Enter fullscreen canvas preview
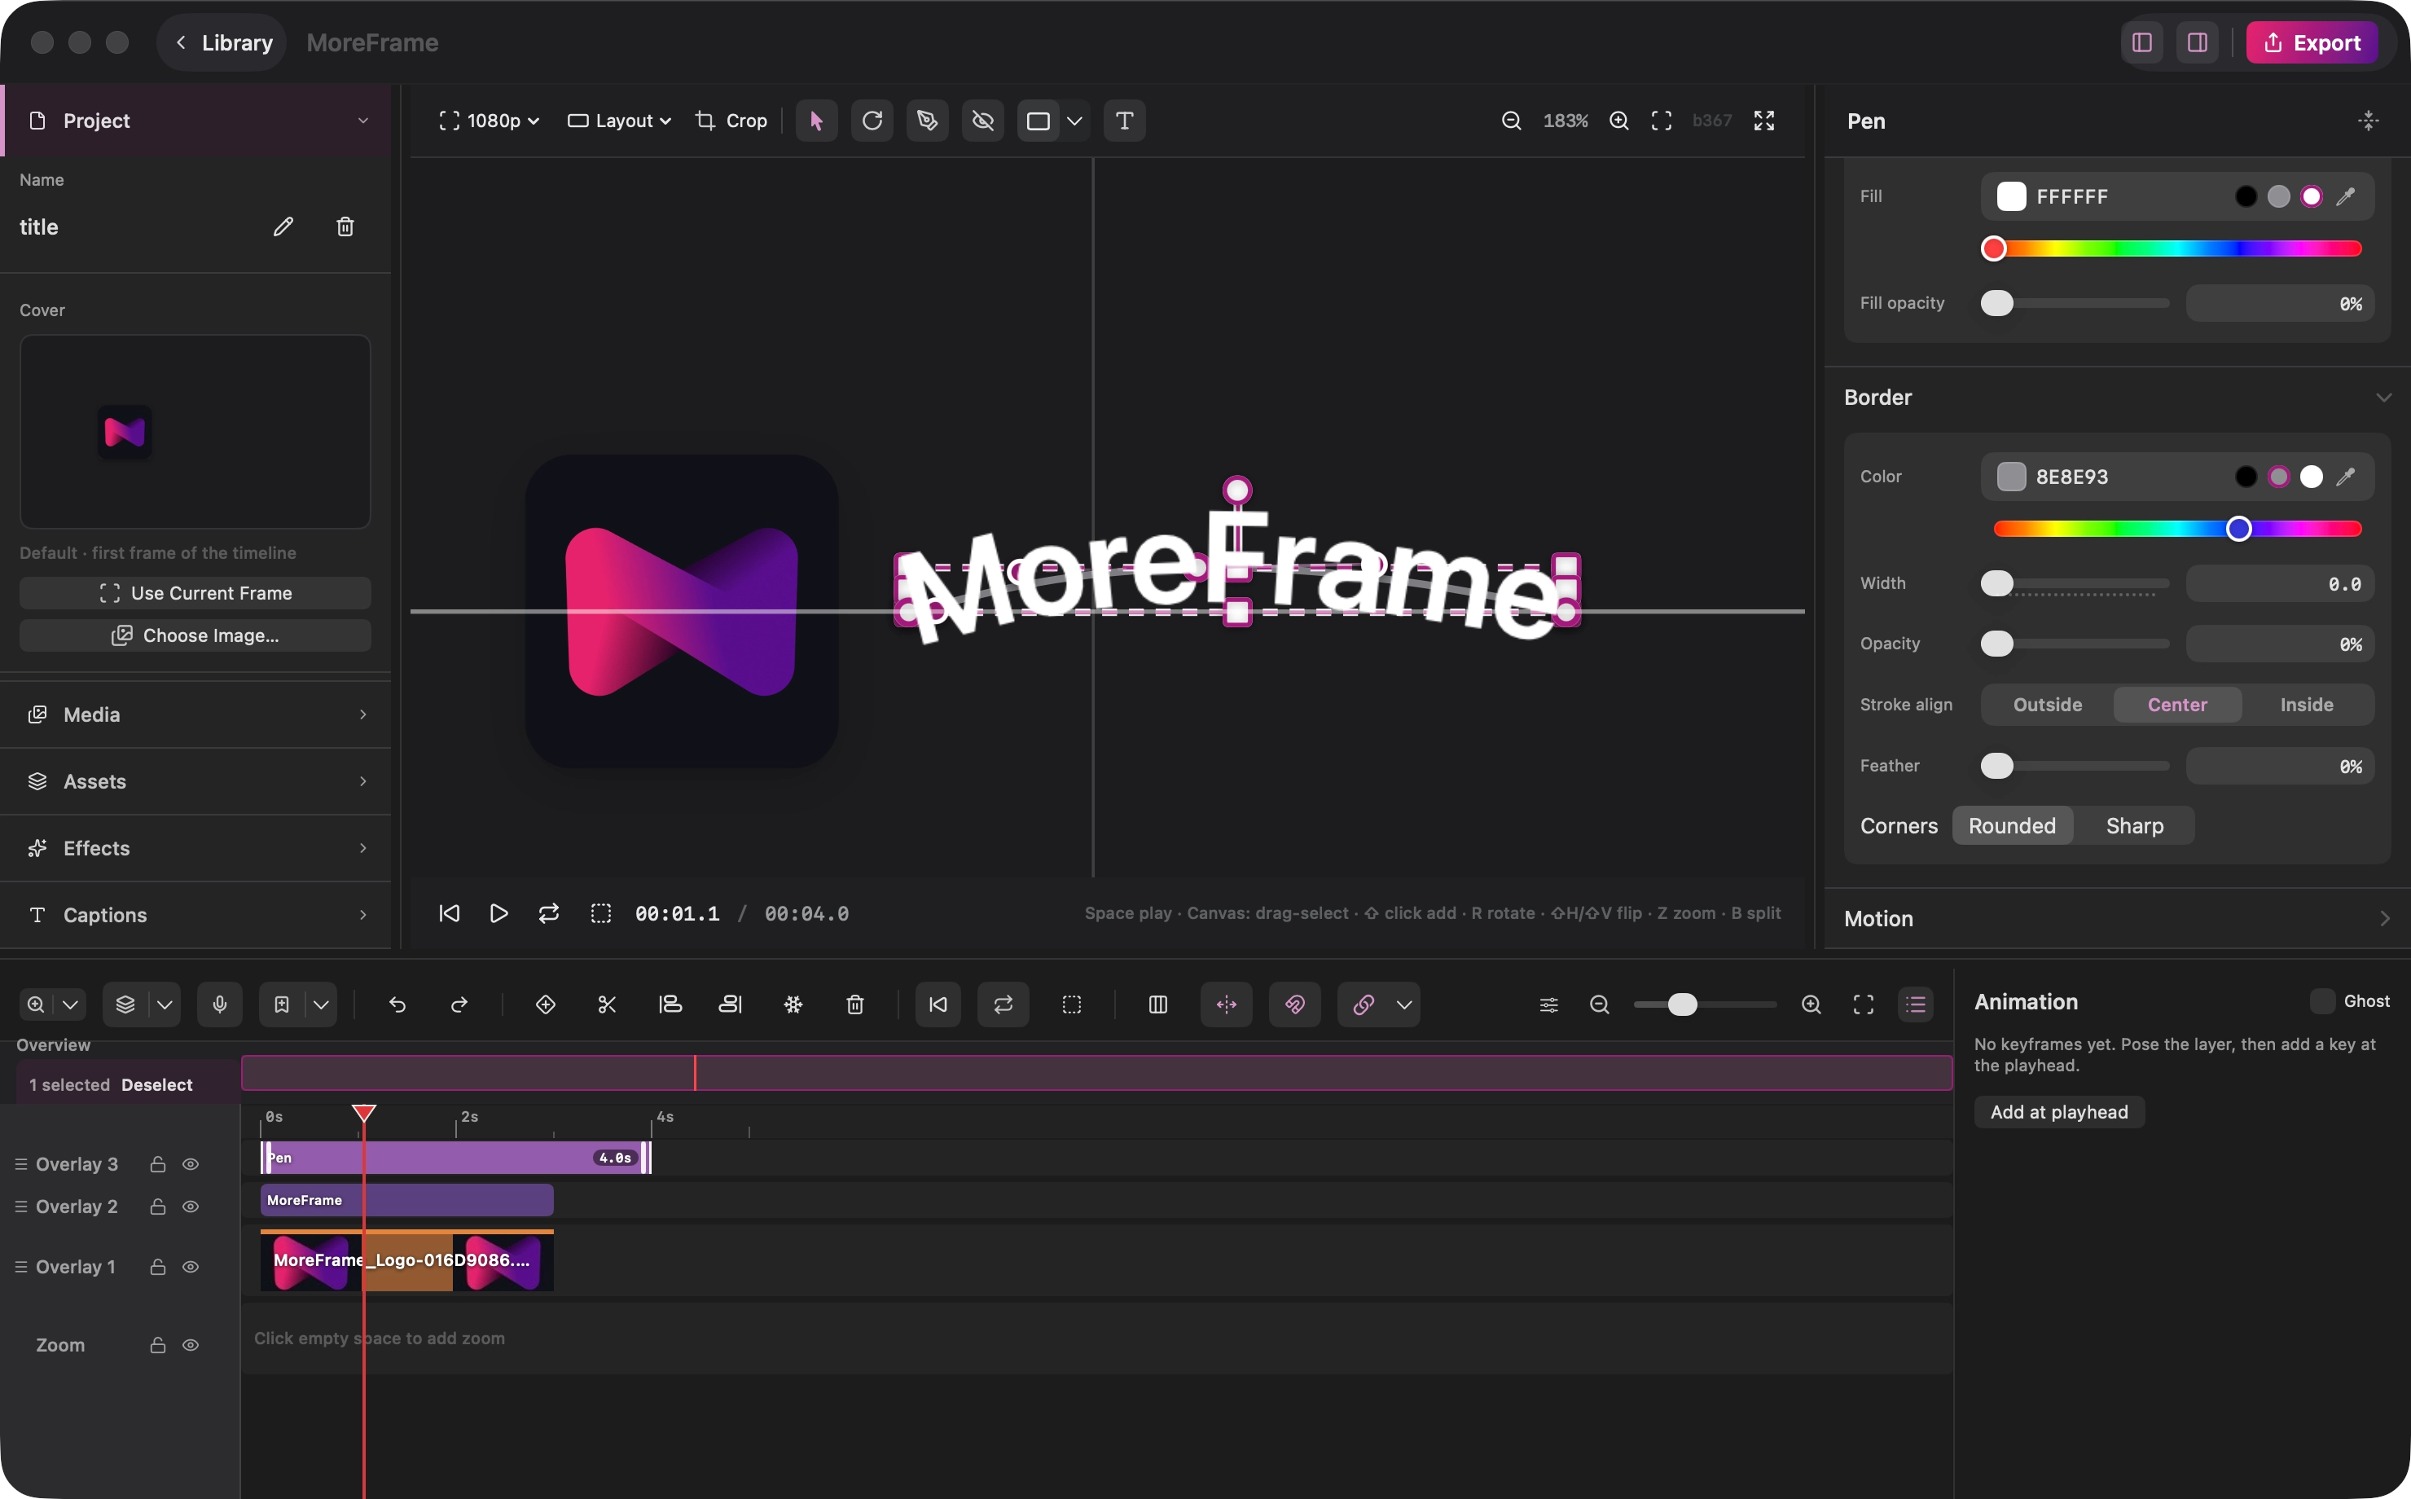Screen dimensions: 2411x1499 point(1765,121)
